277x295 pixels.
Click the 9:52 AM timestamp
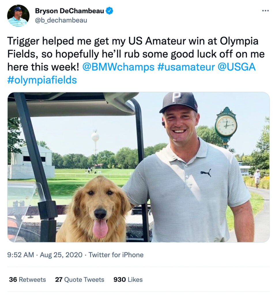21,255
